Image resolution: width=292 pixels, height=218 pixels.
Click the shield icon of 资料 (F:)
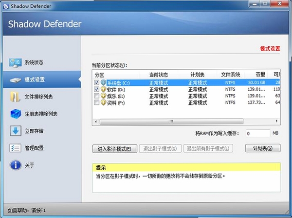[103, 102]
